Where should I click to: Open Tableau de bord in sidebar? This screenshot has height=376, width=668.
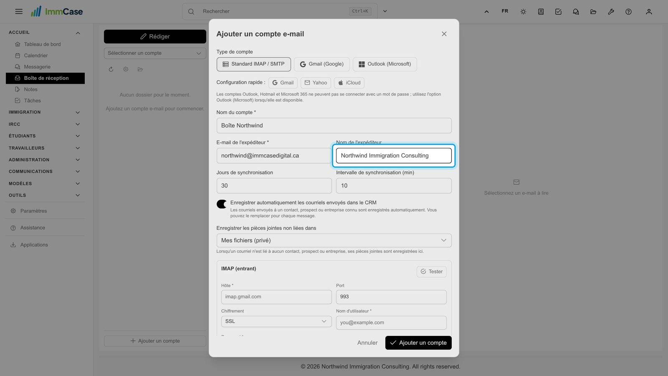45,44
